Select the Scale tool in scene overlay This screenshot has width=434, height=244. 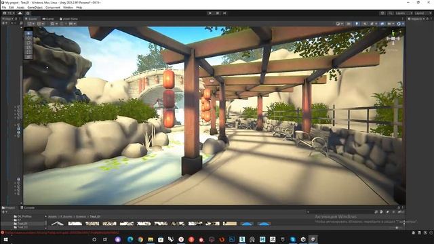28,47
